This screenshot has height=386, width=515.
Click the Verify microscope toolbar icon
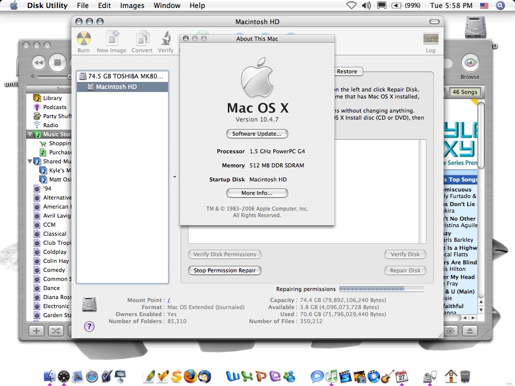click(166, 38)
